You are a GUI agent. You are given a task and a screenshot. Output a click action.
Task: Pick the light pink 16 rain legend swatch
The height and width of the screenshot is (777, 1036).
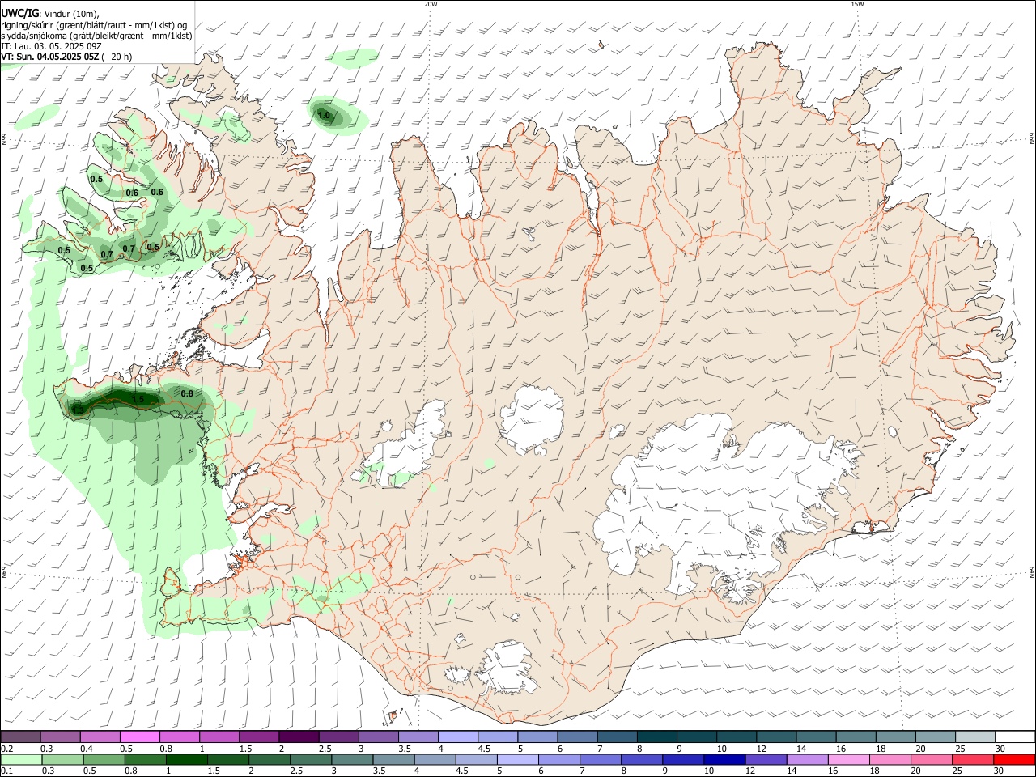[847, 760]
